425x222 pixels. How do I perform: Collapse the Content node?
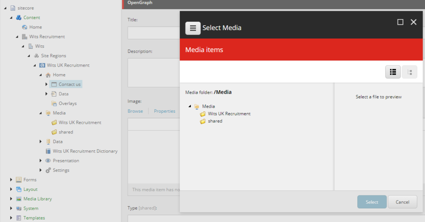coord(11,17)
